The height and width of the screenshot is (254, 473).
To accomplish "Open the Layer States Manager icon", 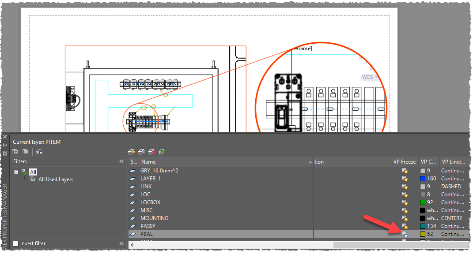I will click(x=39, y=152).
